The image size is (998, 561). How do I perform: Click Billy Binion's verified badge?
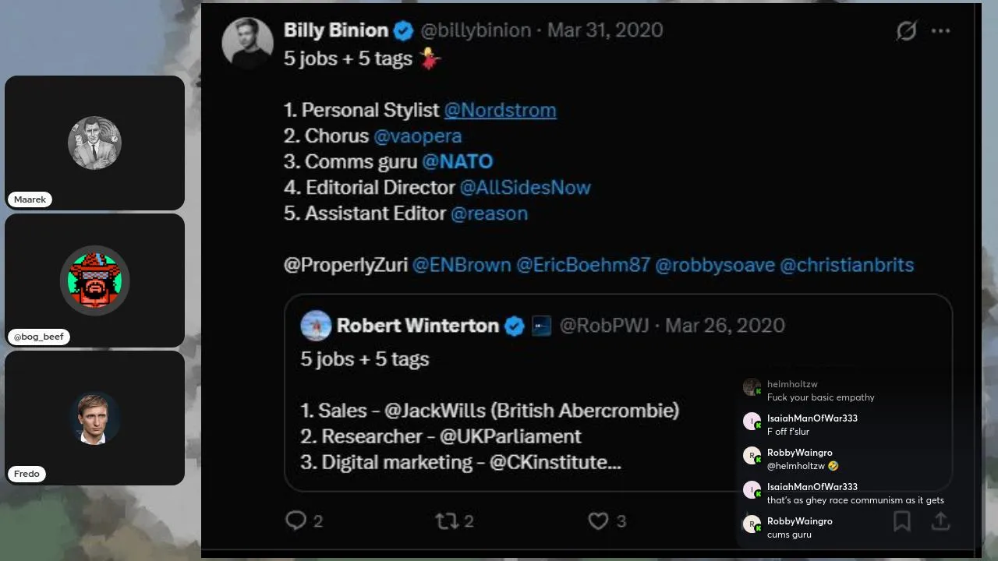(x=403, y=31)
